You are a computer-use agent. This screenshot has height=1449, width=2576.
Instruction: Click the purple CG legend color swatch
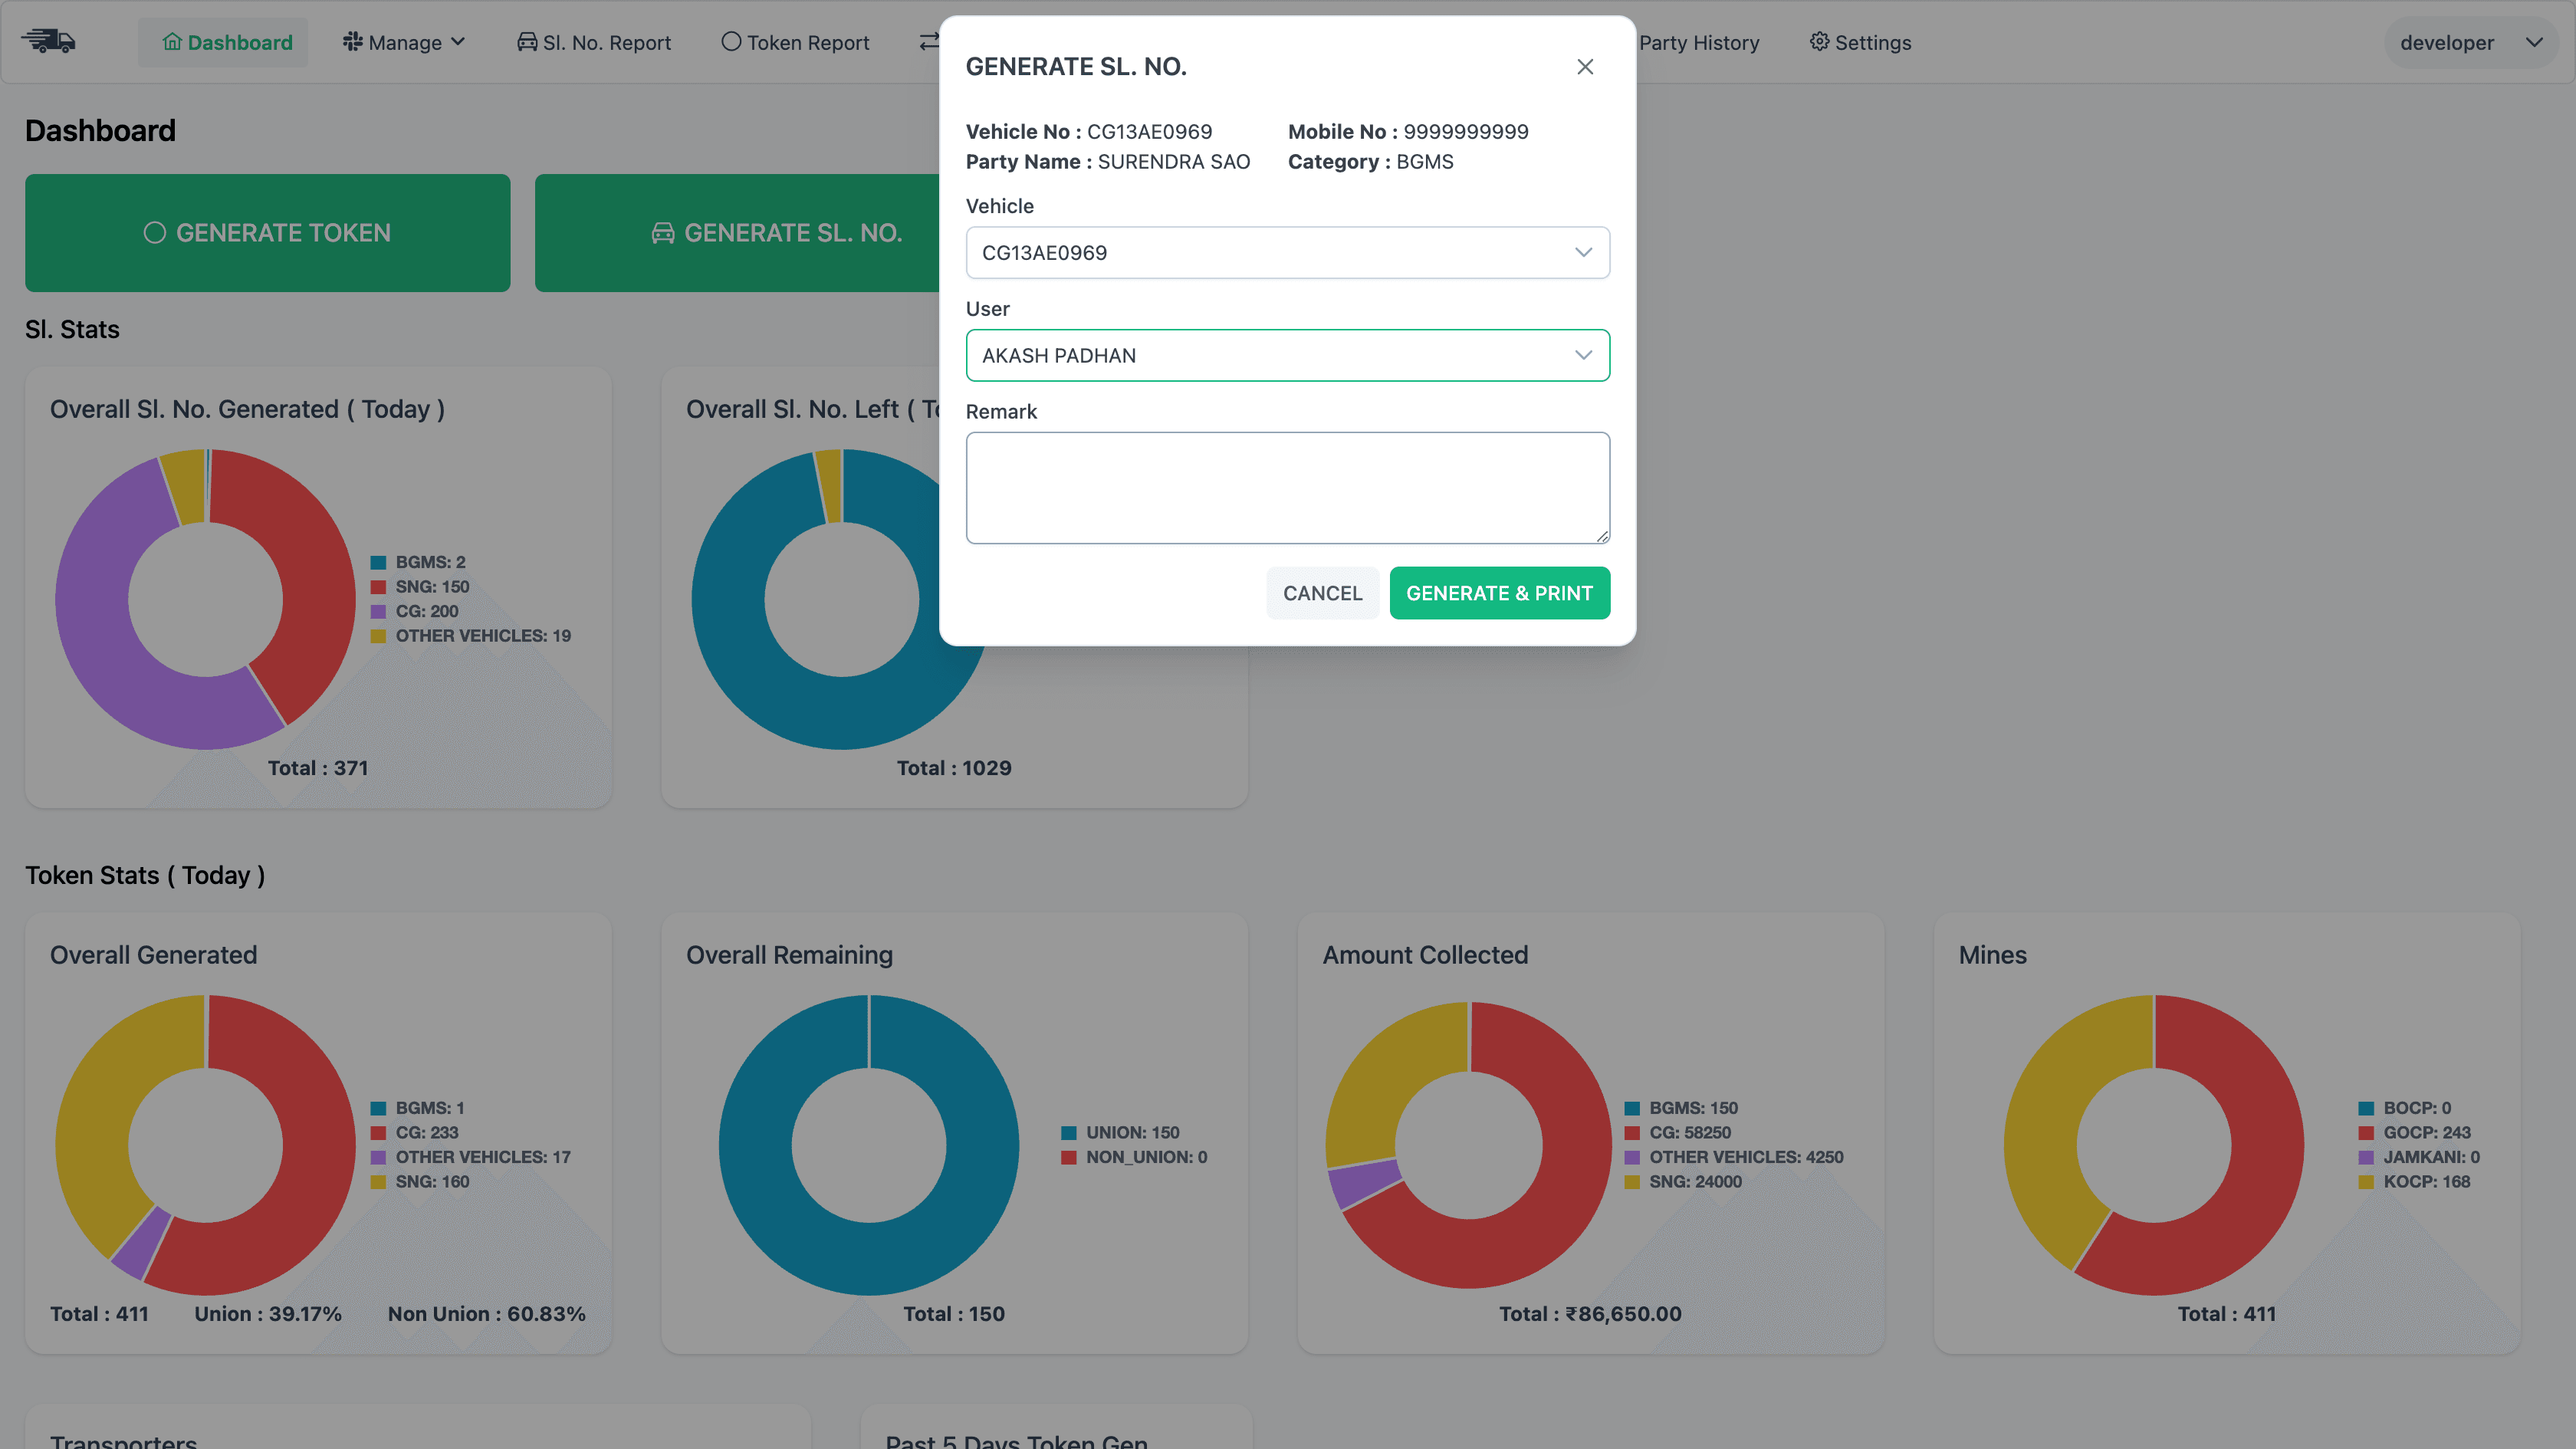(x=378, y=612)
